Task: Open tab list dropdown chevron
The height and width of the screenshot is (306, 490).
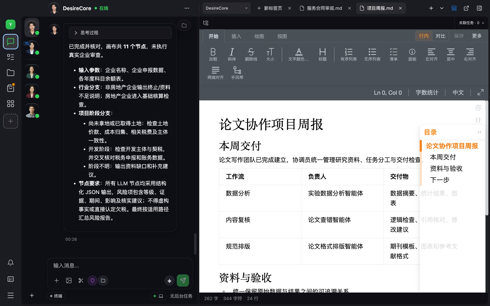Action: [x=442, y=8]
